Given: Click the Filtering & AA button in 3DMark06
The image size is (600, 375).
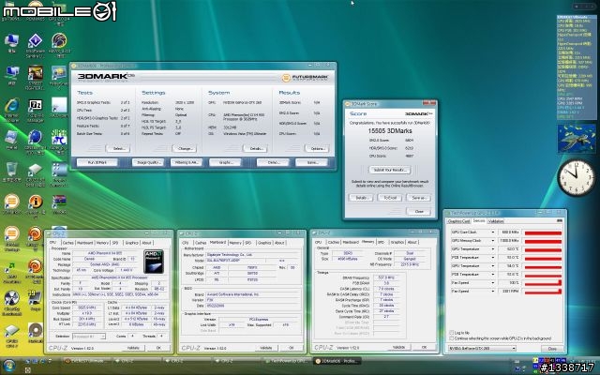Looking at the screenshot, I should (187, 162).
